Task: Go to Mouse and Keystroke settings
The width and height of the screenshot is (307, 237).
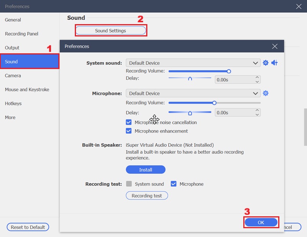Action: (x=27, y=89)
